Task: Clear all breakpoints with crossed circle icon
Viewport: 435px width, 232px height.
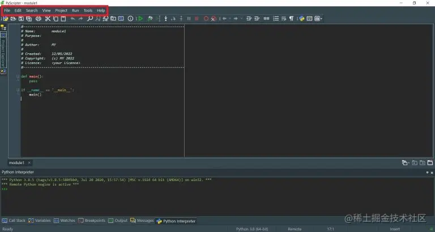Action: 214,19
